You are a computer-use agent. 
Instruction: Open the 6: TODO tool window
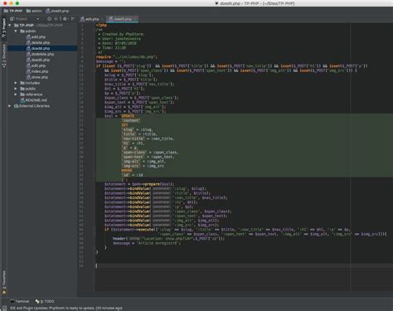[45, 301]
